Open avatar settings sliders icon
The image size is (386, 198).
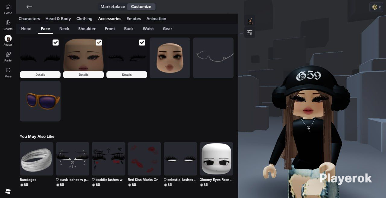(250, 32)
